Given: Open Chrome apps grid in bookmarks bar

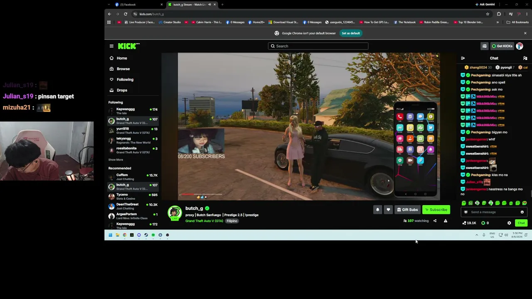Looking at the screenshot, I should click(109, 22).
